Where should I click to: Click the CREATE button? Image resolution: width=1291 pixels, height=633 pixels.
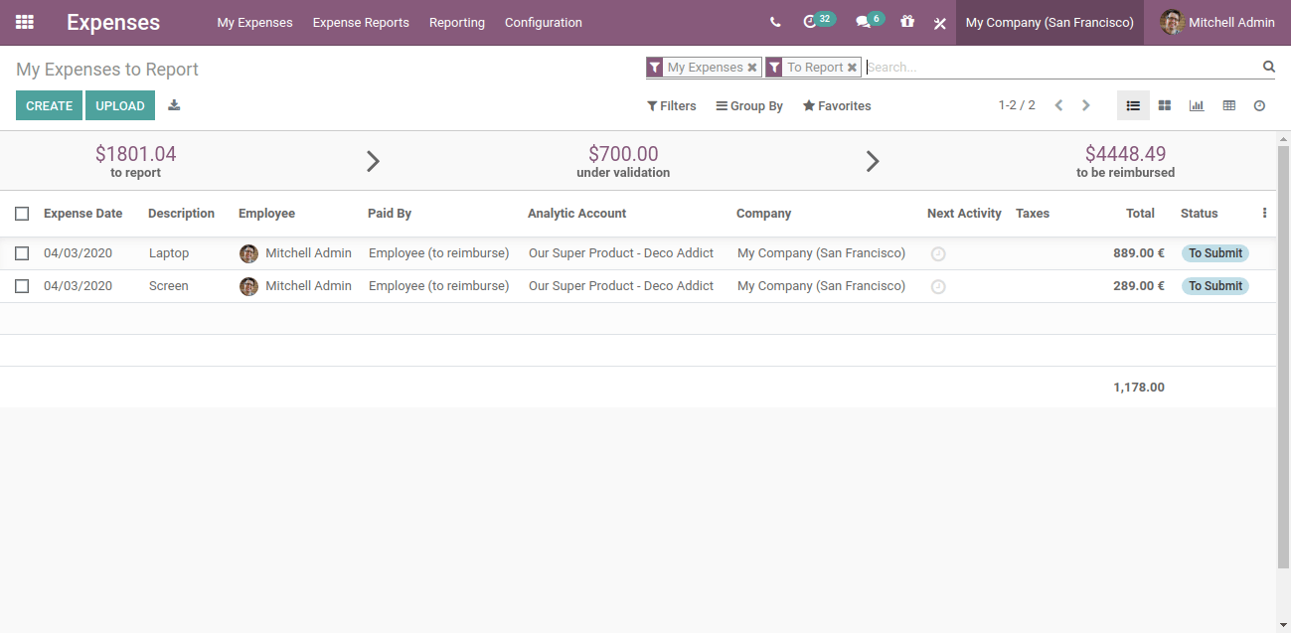click(49, 105)
